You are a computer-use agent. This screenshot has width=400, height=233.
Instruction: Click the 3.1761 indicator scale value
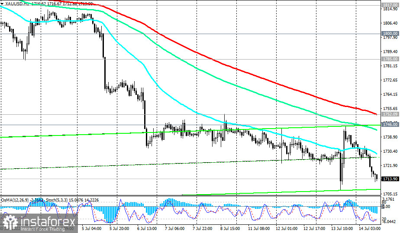[x=389, y=199]
